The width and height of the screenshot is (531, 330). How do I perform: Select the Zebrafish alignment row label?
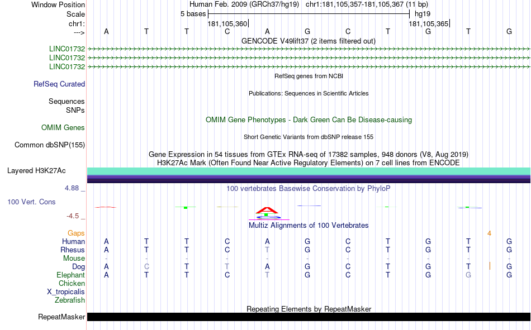click(x=70, y=300)
